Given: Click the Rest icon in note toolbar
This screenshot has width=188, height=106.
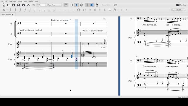Looking at the screenshot, I should point(85,10).
